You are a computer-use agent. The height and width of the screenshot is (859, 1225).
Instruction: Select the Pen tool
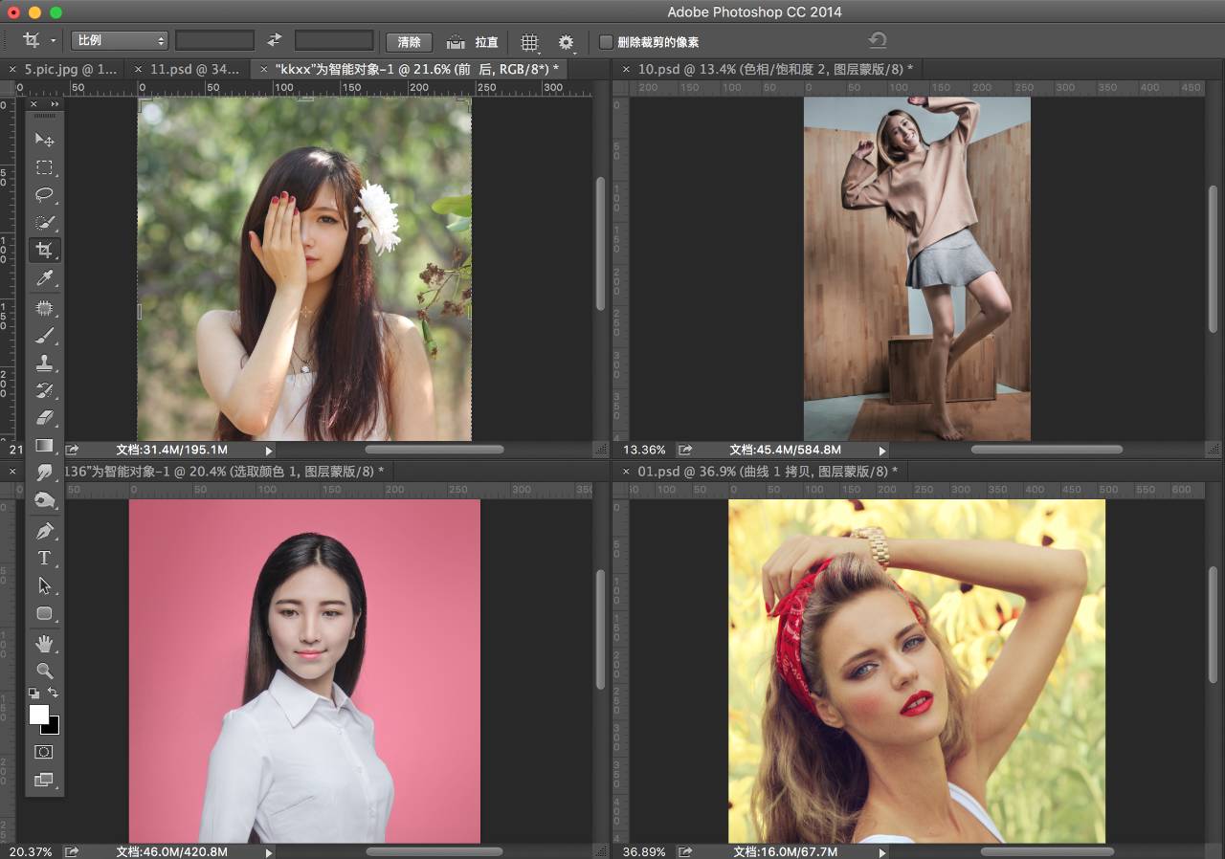(x=44, y=531)
